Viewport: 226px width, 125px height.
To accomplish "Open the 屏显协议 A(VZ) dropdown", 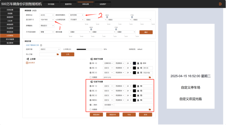I will (x=47, y=15).
